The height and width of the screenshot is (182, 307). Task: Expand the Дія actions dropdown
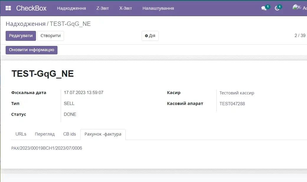150,36
